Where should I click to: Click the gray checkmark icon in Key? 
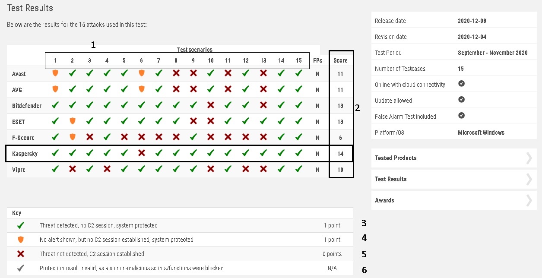point(20,268)
